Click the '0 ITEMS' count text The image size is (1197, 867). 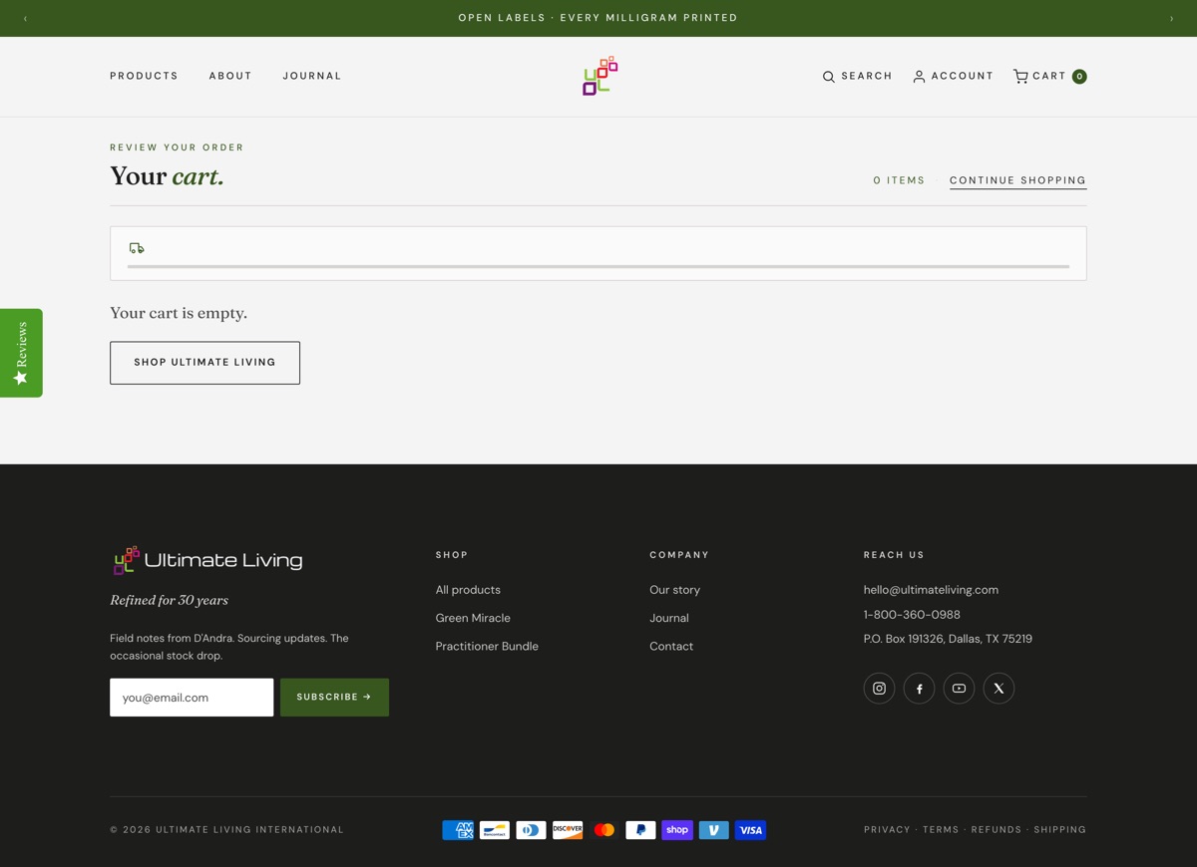point(899,180)
